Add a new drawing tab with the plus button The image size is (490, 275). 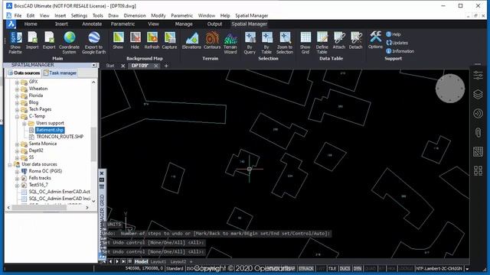pyautogui.click(x=166, y=66)
